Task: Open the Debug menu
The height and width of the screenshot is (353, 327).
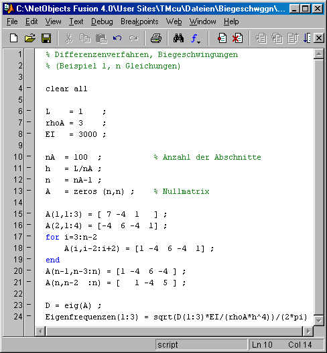Action: pos(102,21)
